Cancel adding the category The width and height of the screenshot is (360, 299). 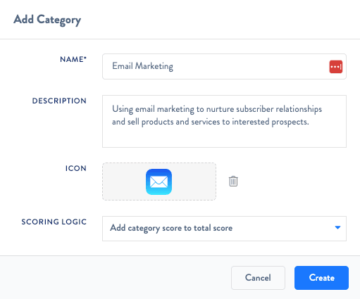pos(258,278)
